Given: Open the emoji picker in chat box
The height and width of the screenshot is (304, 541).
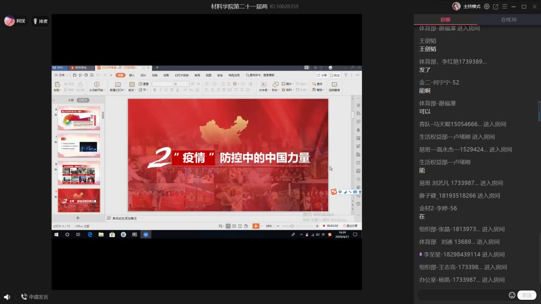Looking at the screenshot, I should [x=511, y=295].
